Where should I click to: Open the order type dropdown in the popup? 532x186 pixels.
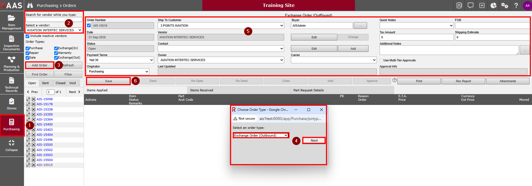[261, 135]
